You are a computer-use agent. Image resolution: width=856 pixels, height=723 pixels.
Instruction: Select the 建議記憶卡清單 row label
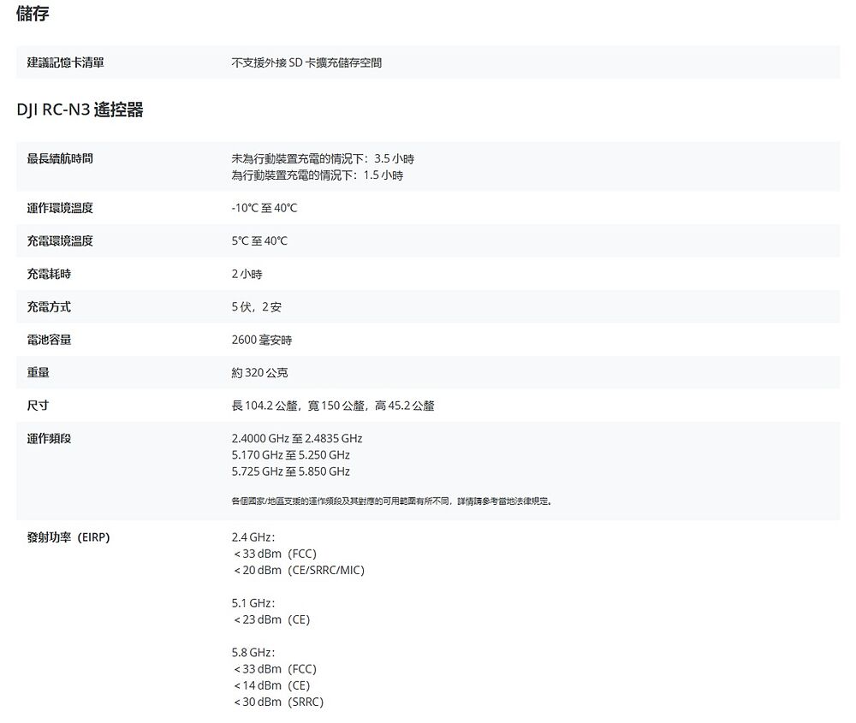(66, 62)
